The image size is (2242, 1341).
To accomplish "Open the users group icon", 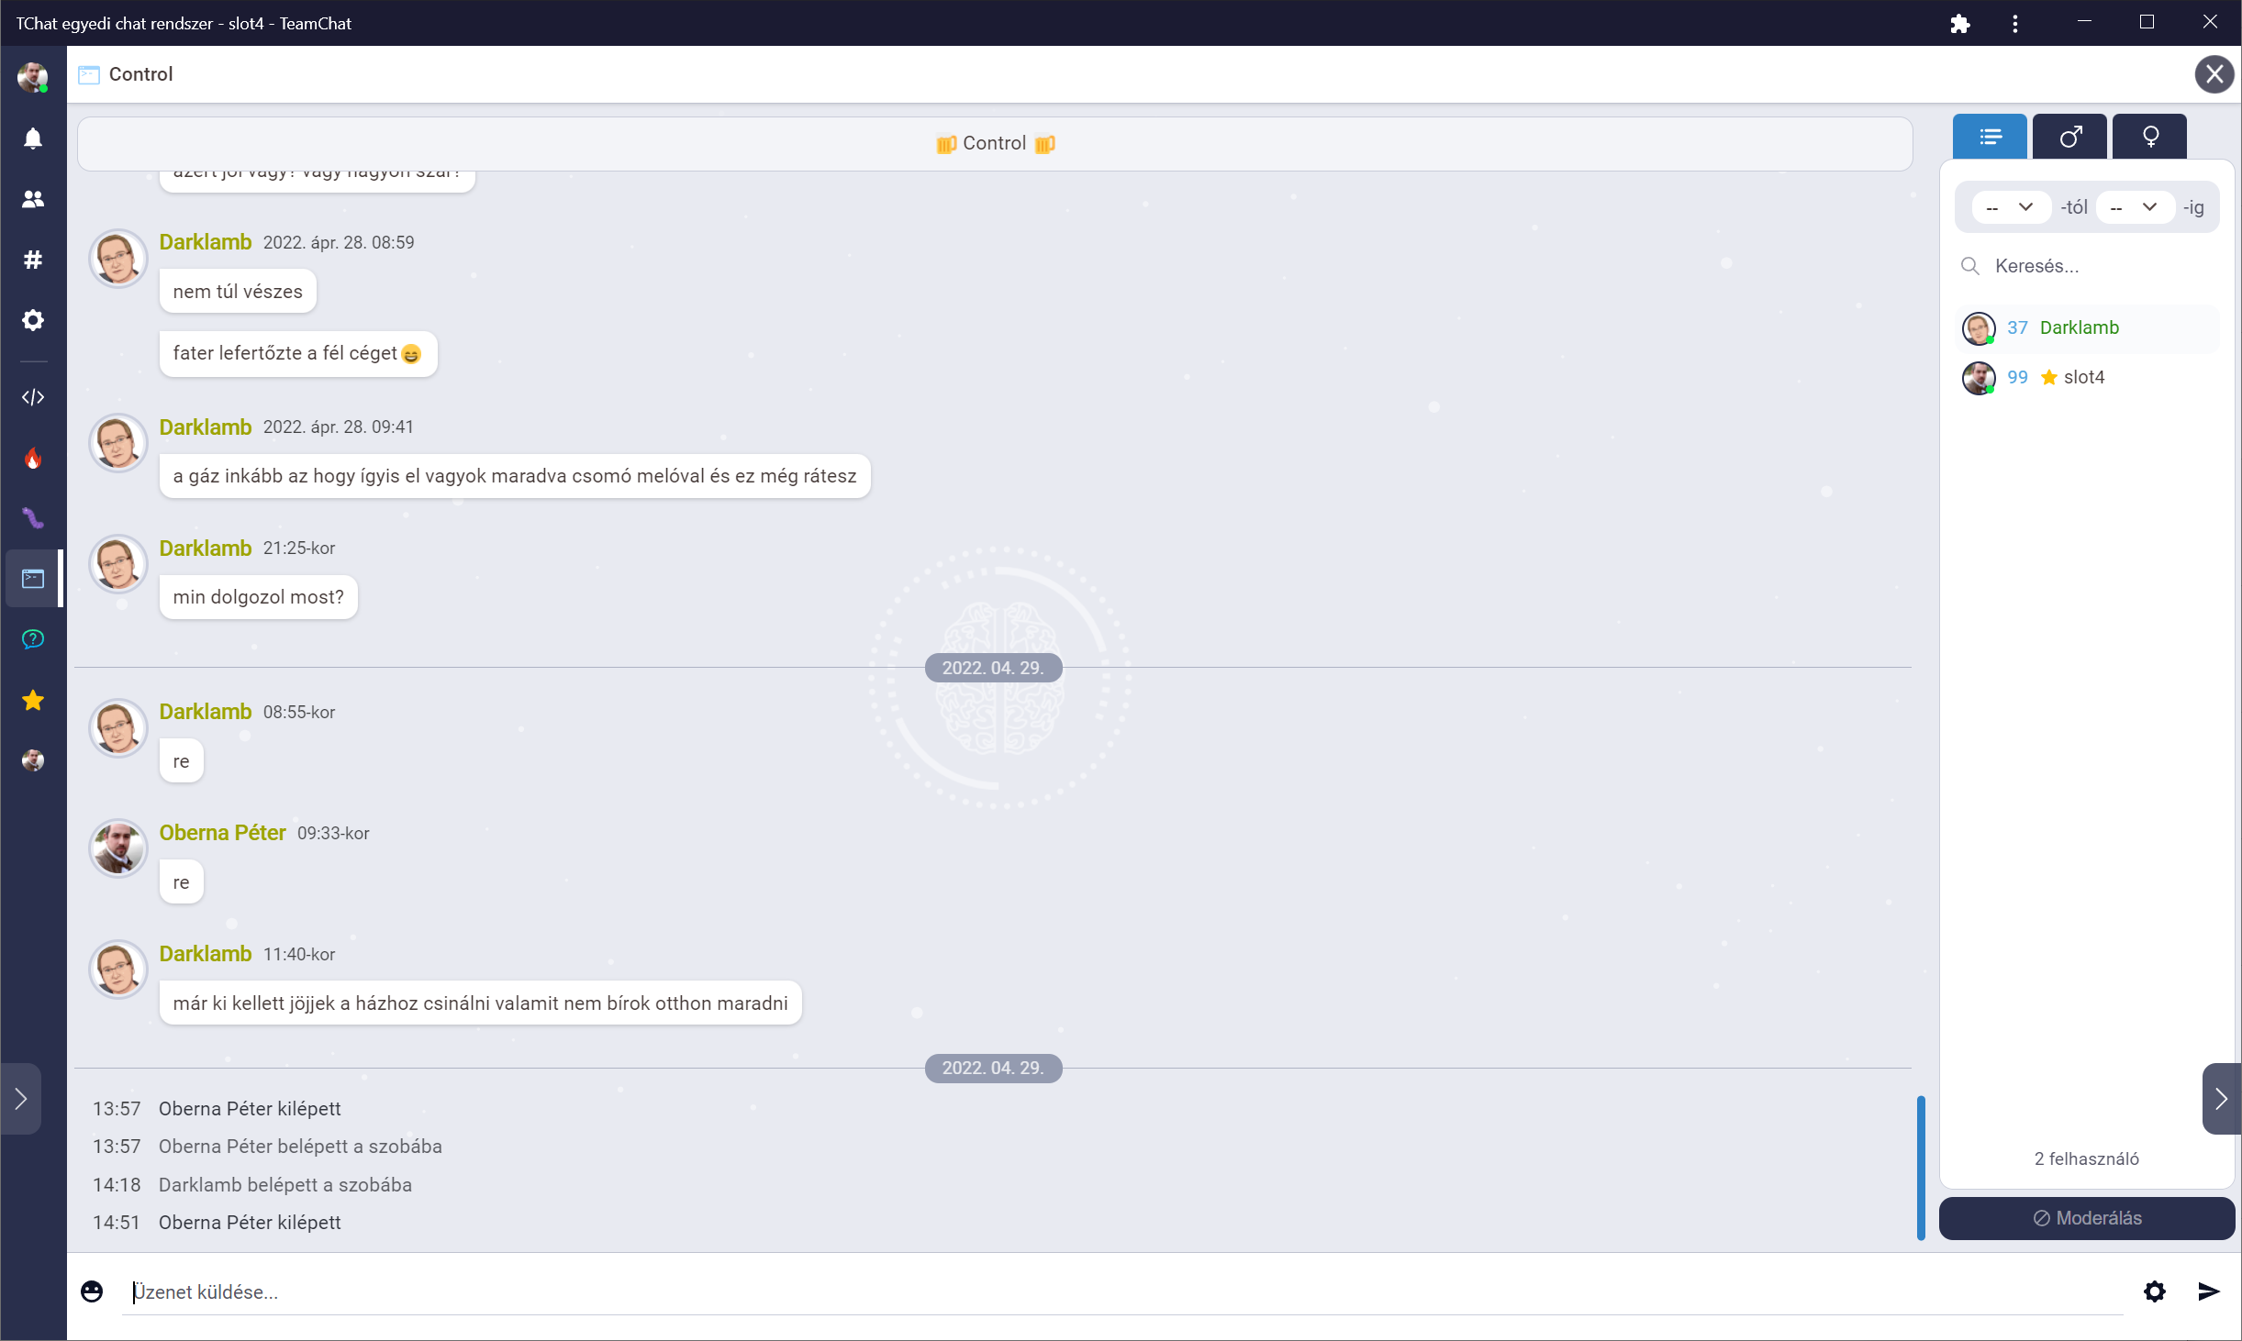I will pos(33,199).
